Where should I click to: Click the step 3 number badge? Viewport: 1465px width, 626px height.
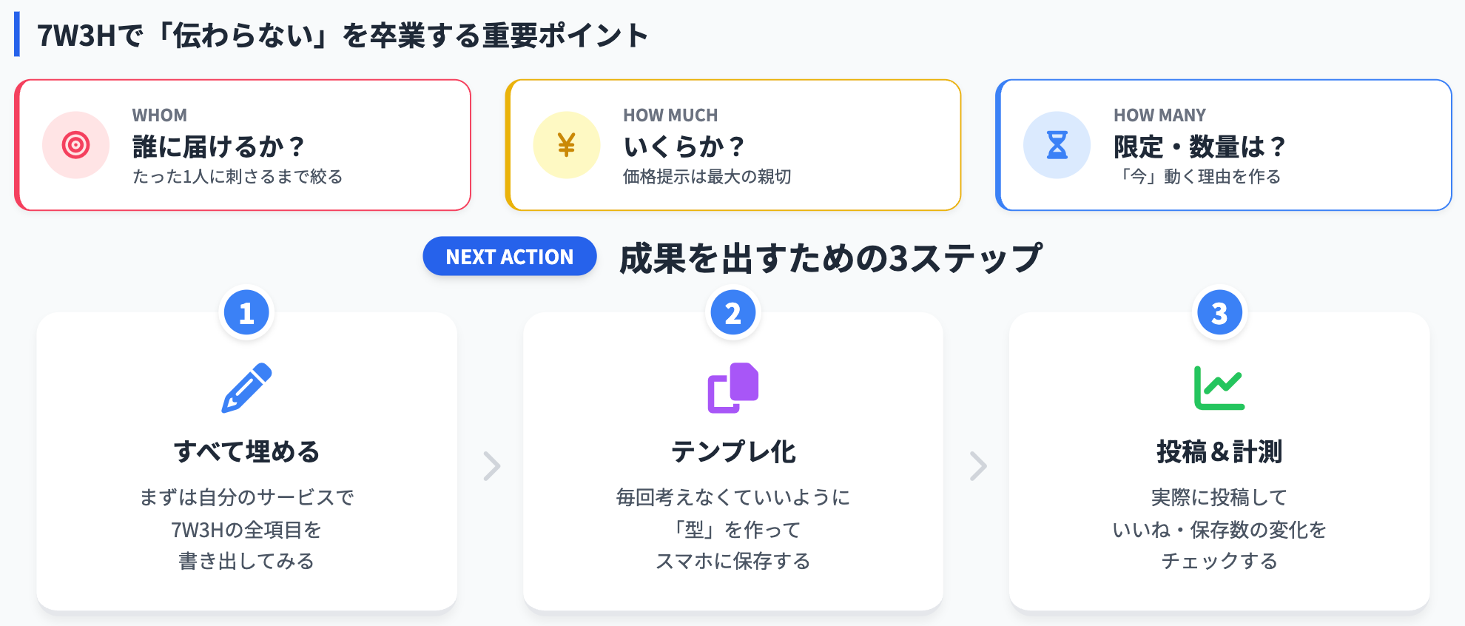tap(1219, 313)
